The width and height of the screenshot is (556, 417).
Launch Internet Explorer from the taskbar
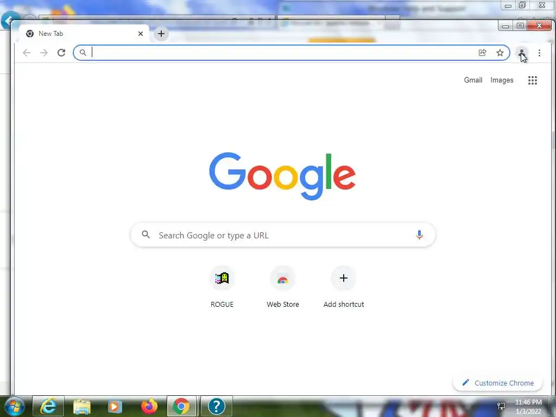pyautogui.click(x=48, y=406)
